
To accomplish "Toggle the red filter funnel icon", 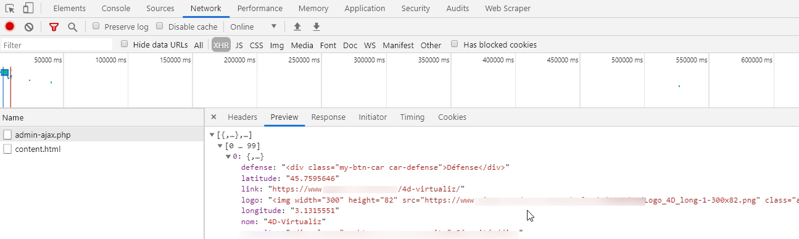I will [x=54, y=27].
